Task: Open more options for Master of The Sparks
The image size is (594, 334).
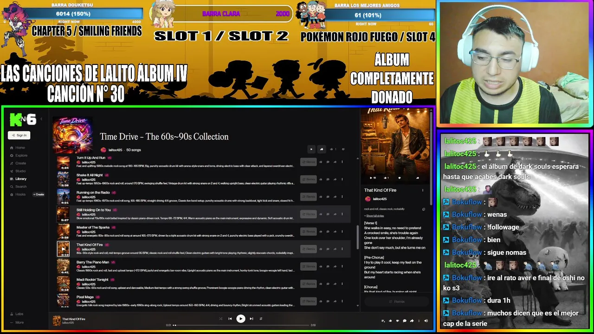Action: point(342,231)
